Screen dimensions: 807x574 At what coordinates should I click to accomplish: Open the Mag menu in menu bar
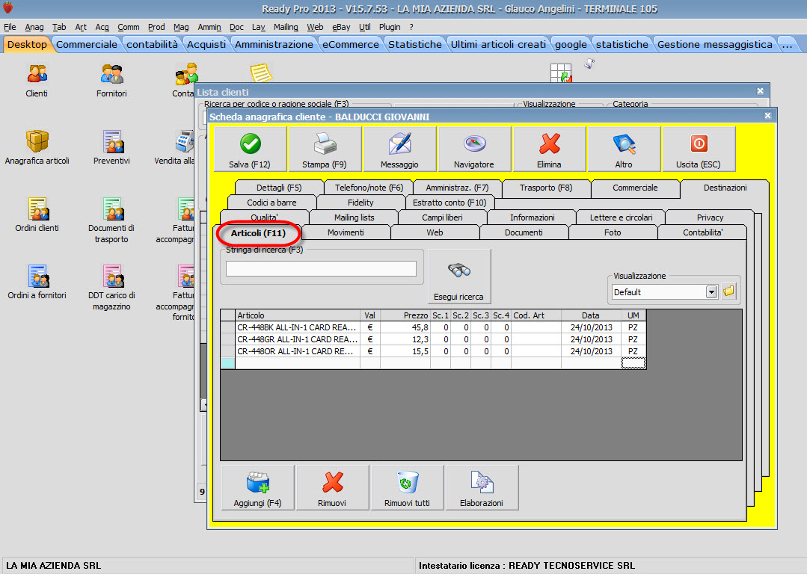[x=181, y=27]
